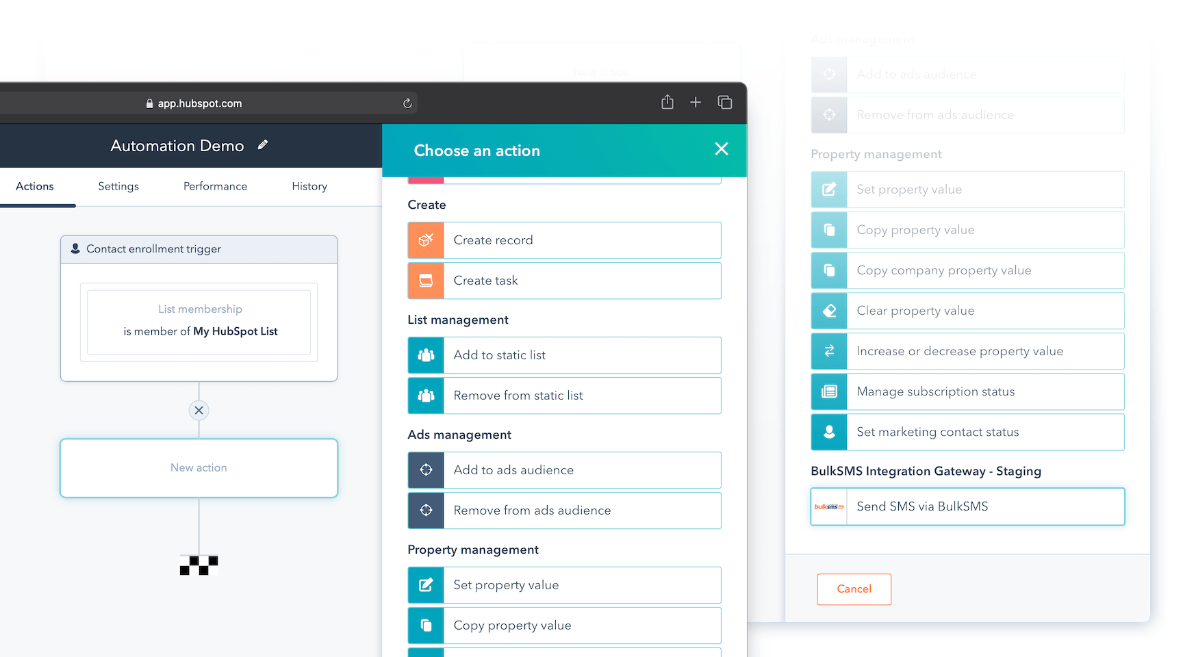
Task: Click the Clear property value eraser icon
Action: (x=829, y=311)
